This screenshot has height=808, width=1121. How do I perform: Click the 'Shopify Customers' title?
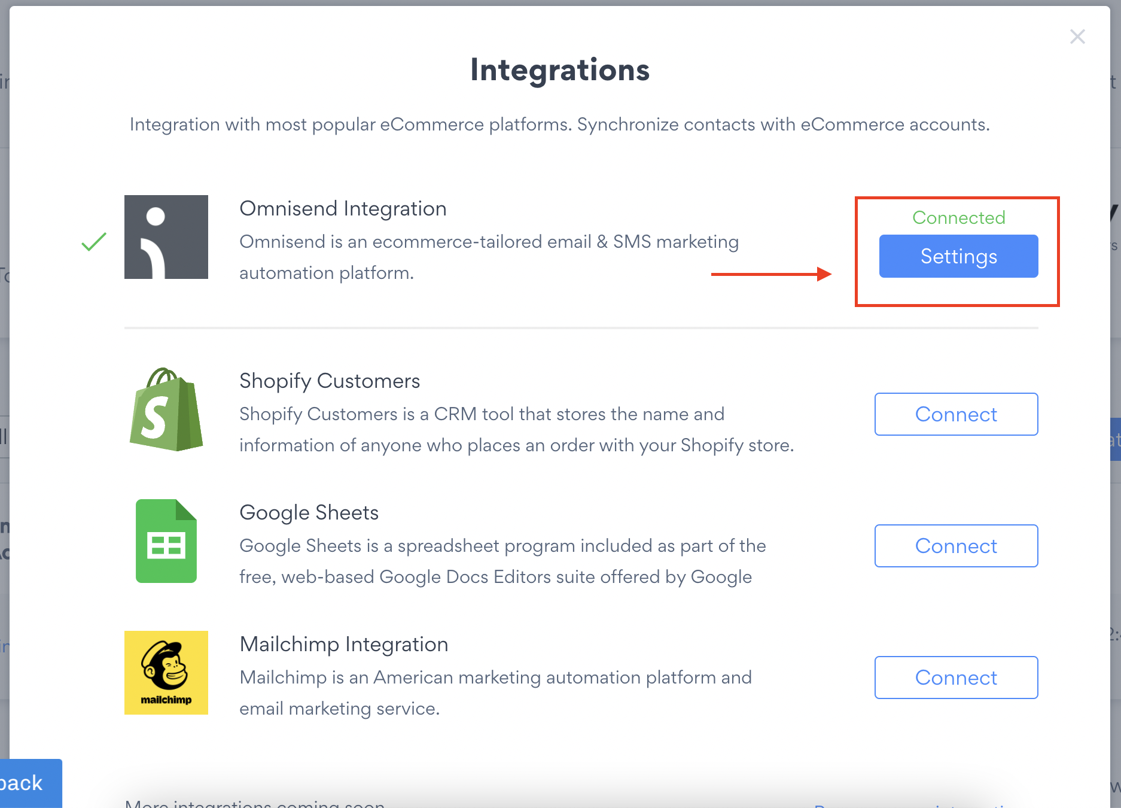point(330,381)
